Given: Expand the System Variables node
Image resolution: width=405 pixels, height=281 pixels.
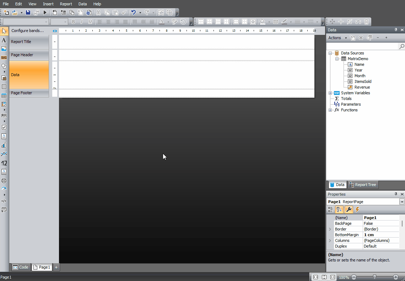Looking at the screenshot, I should 330,93.
